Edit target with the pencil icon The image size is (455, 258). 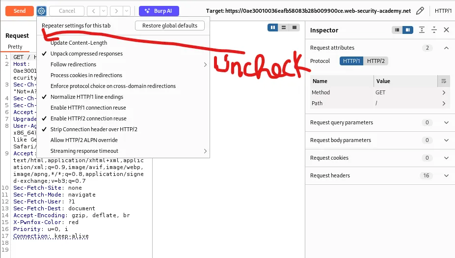coord(420,11)
